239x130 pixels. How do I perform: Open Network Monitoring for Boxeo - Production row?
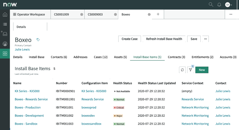(x=195, y=107)
